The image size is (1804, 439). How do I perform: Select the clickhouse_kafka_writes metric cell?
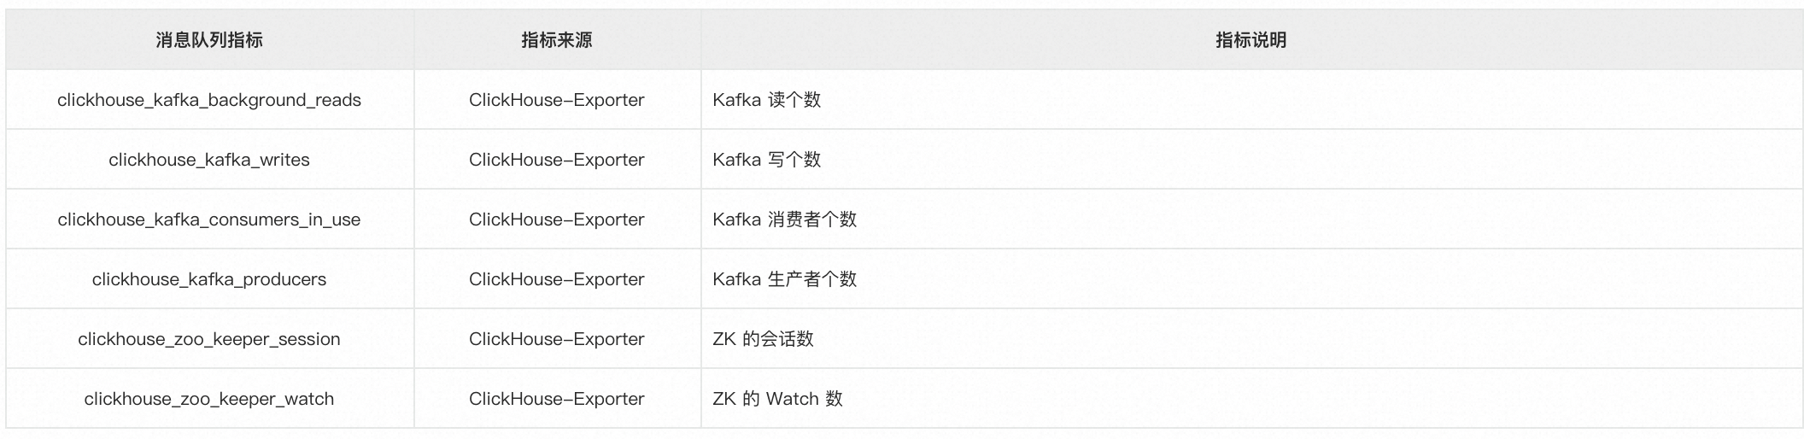(x=209, y=160)
